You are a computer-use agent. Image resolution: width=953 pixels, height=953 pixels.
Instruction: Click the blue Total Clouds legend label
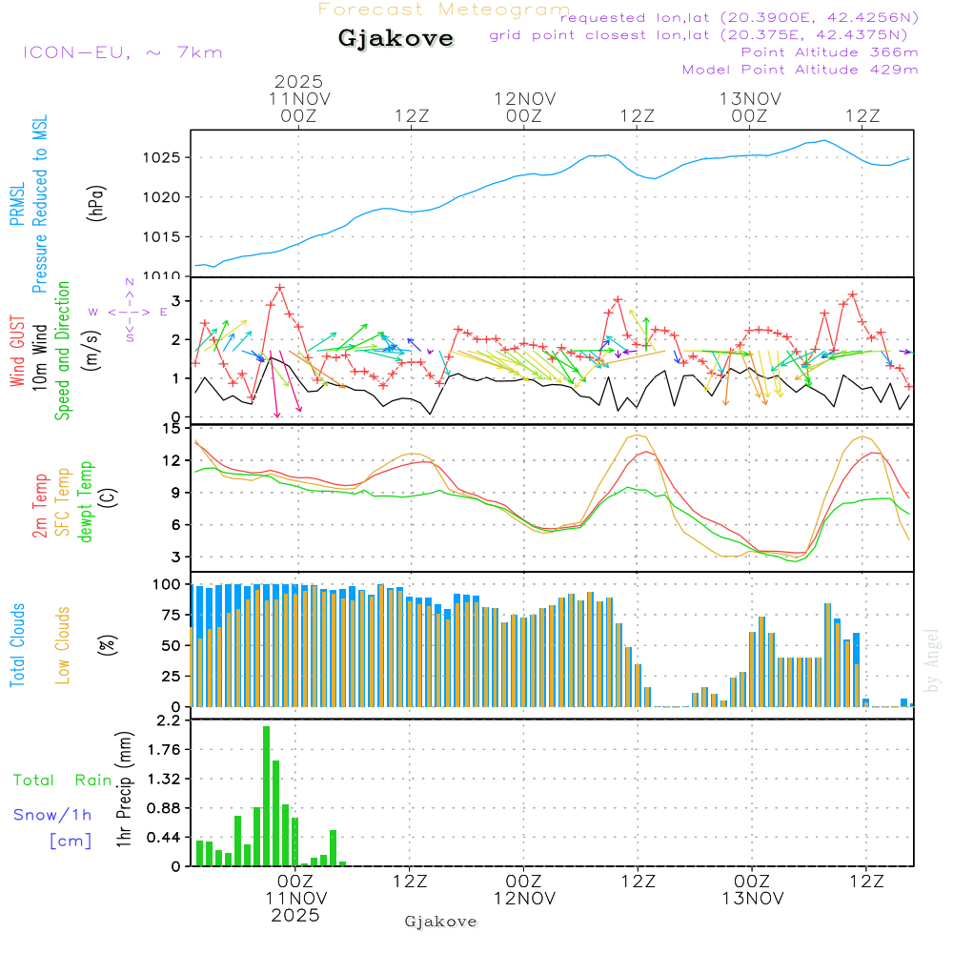(17, 645)
